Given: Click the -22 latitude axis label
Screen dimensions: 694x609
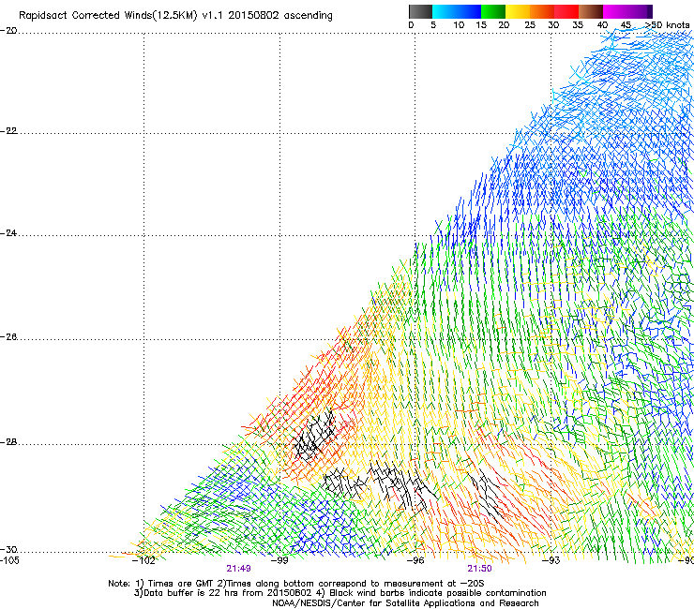Looking at the screenshot, I should point(8,131).
